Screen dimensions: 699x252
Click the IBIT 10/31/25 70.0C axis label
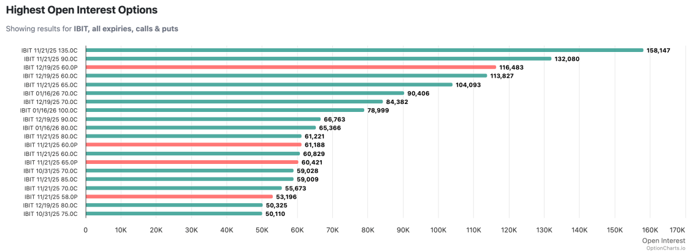point(50,171)
